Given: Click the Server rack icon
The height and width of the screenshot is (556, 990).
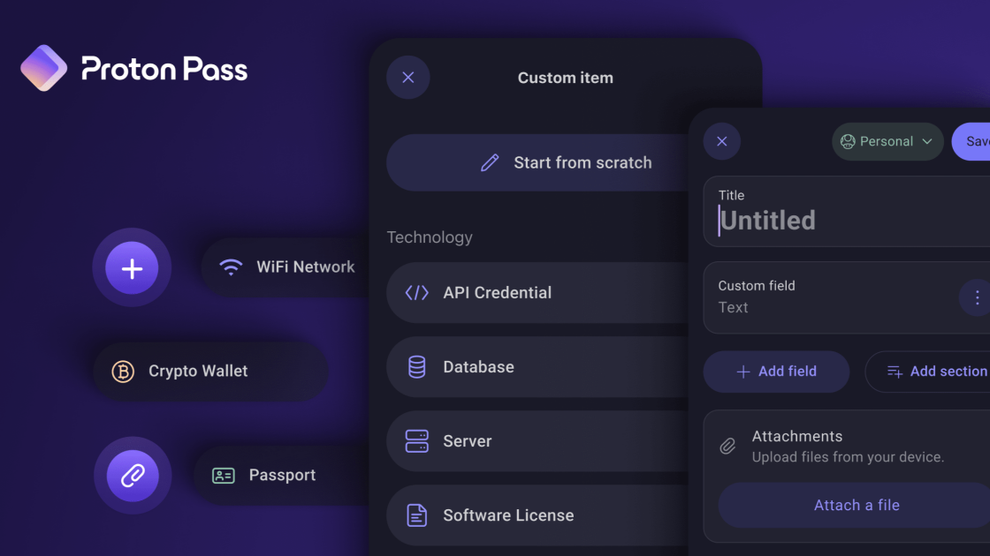Looking at the screenshot, I should pyautogui.click(x=416, y=441).
